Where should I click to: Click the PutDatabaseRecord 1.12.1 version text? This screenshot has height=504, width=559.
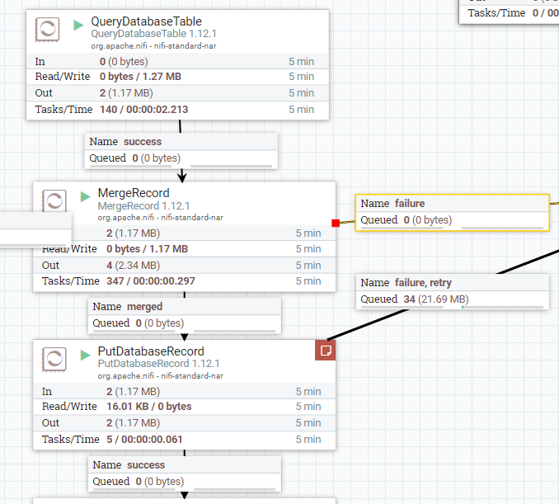[x=158, y=364]
